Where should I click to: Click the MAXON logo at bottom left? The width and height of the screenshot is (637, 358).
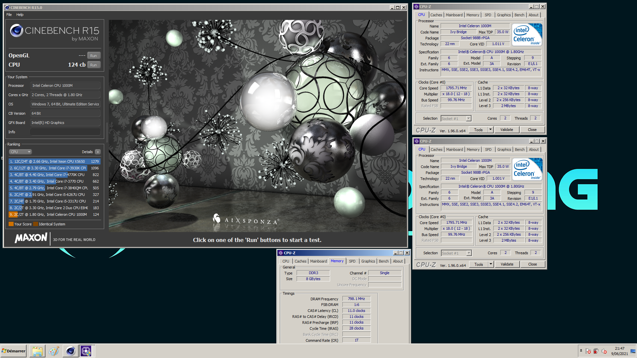(x=31, y=238)
